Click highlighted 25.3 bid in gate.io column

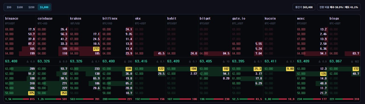pyautogui.click(x=258, y=69)
